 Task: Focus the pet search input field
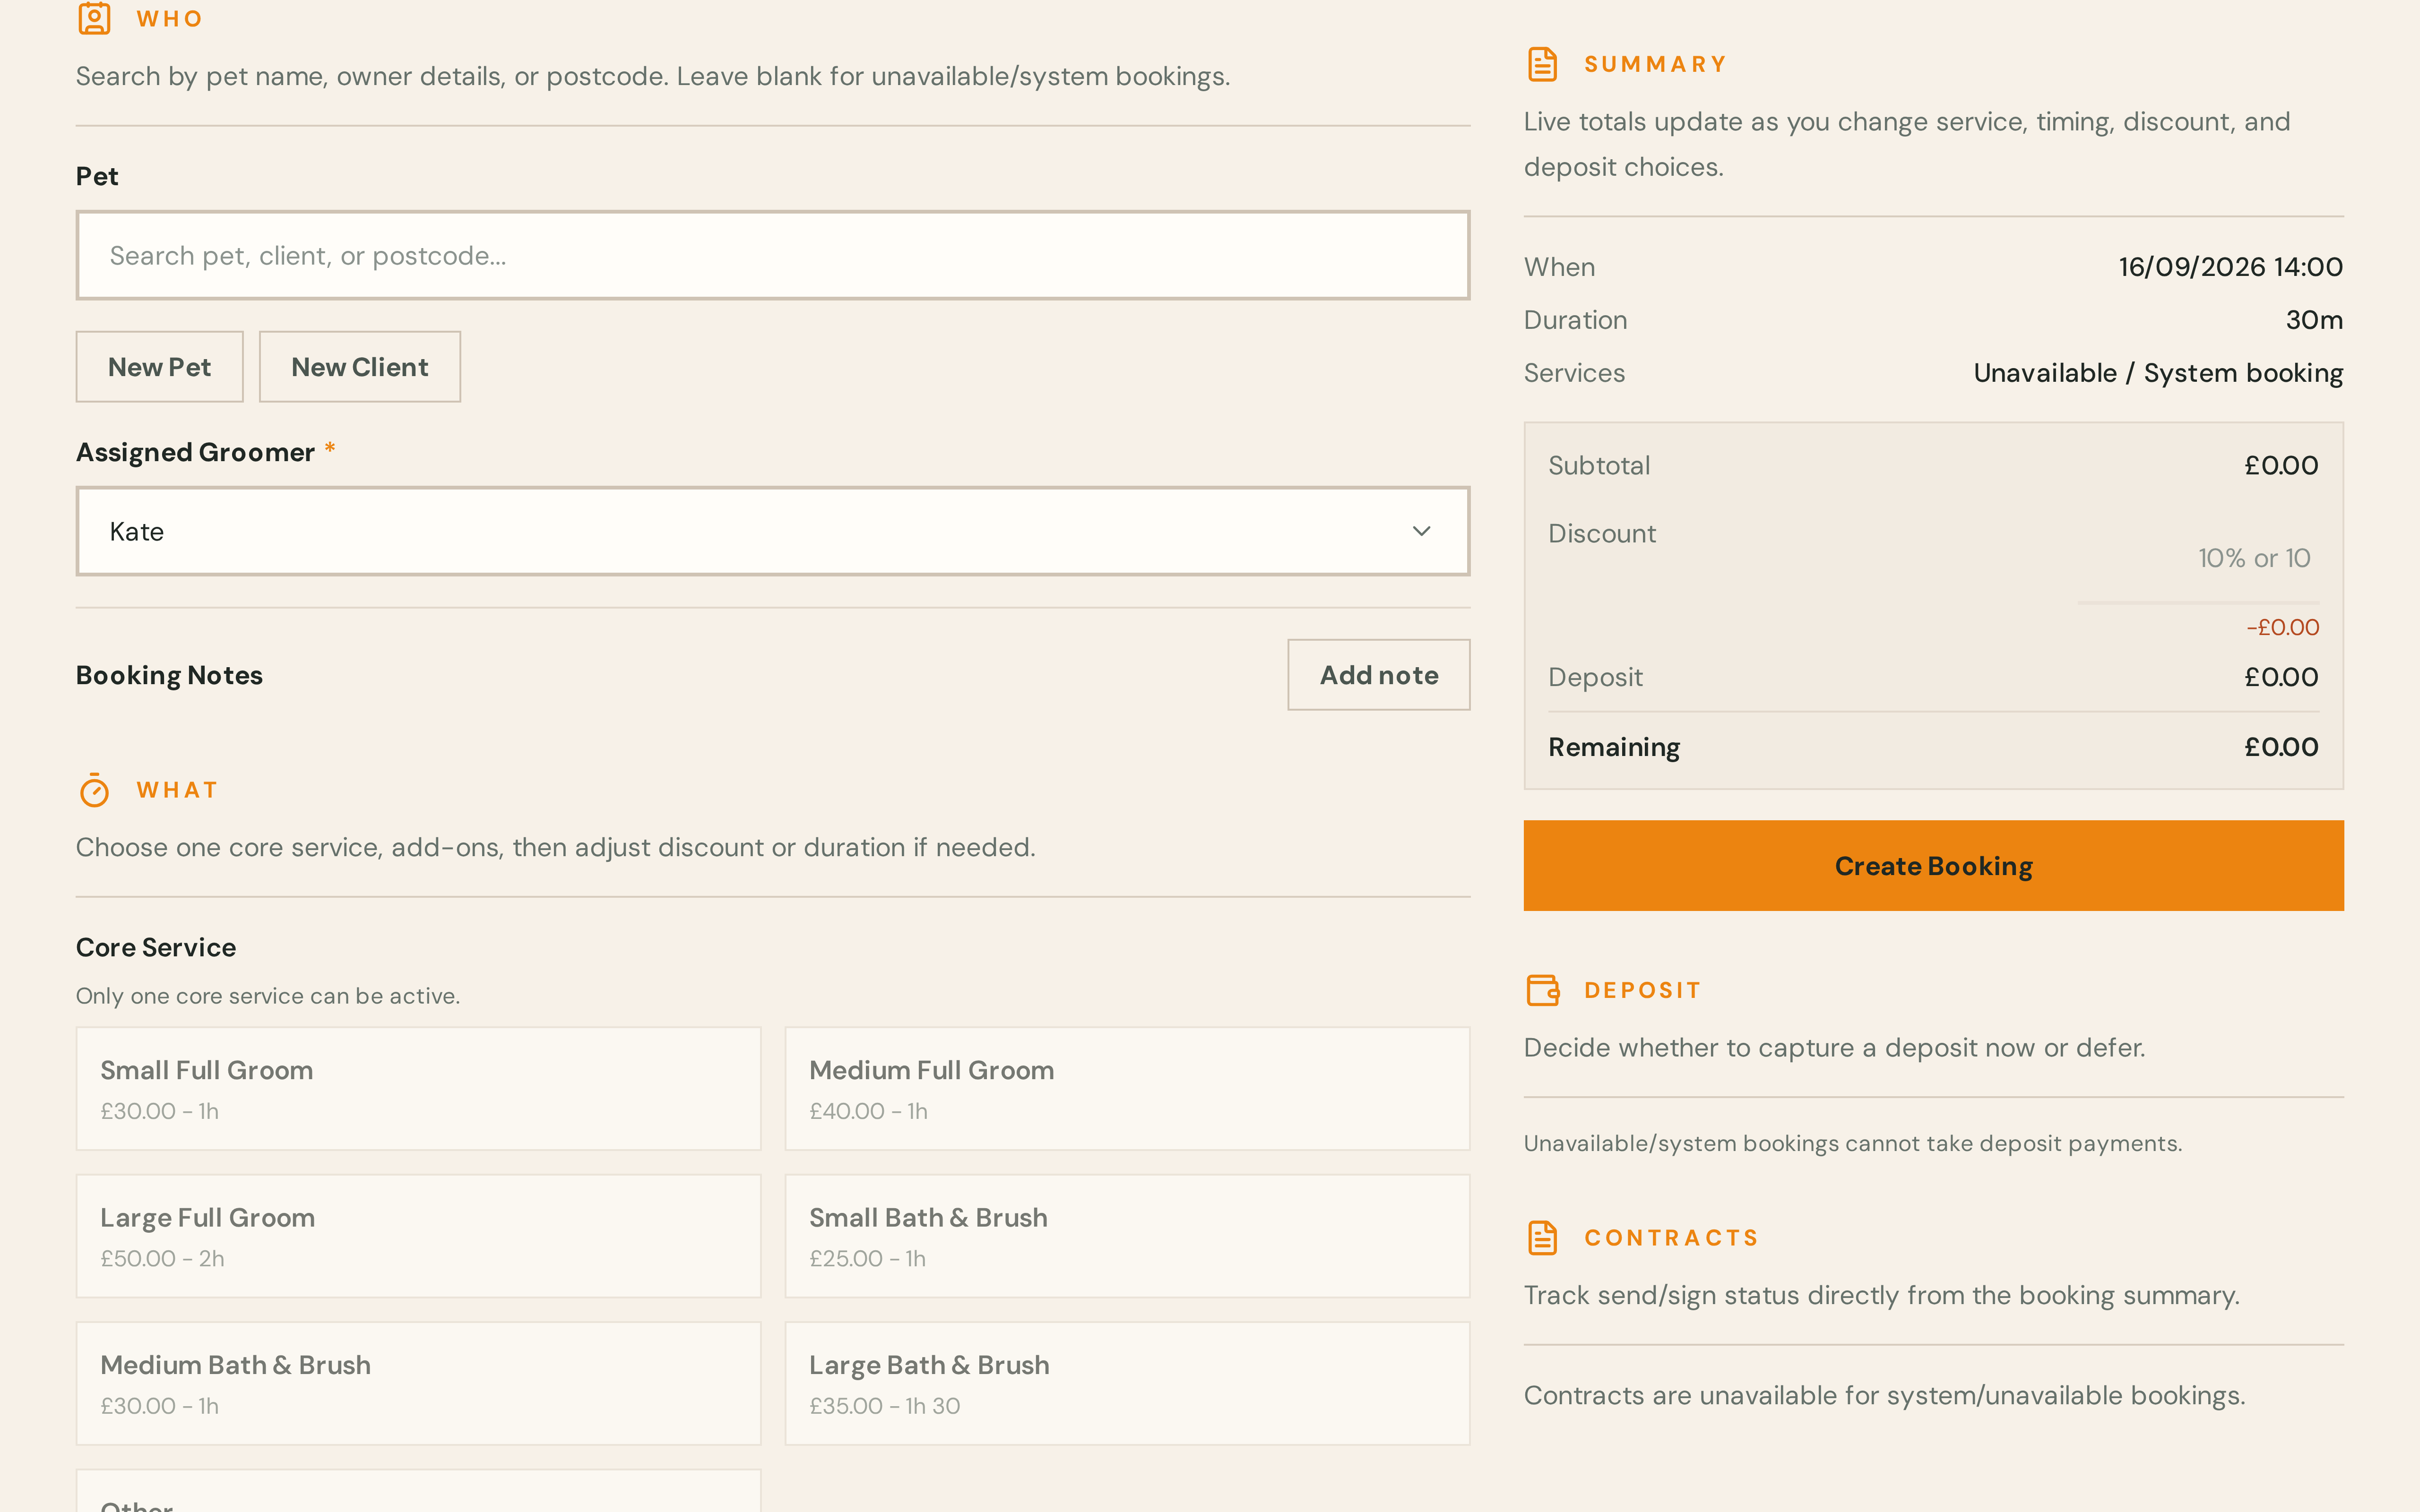coord(772,255)
